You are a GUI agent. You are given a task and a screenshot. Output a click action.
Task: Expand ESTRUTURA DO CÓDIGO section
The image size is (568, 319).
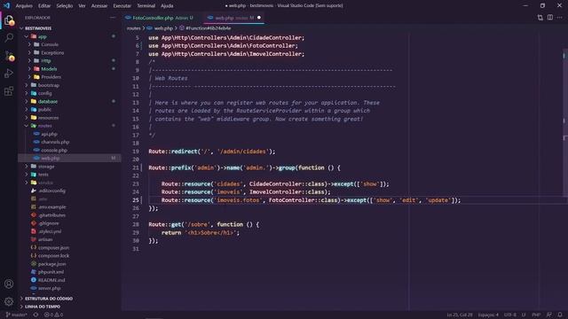tap(49, 299)
